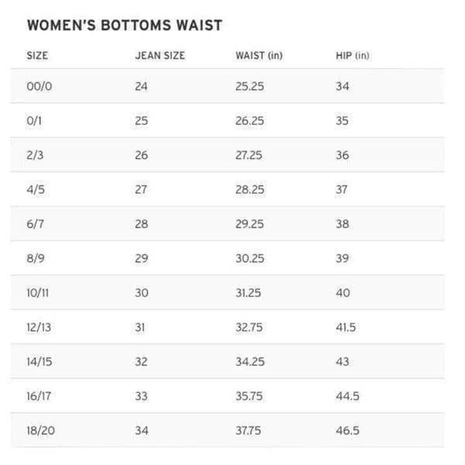Select hip value 38
Viewport: 465px width, 465px height.
[343, 224]
